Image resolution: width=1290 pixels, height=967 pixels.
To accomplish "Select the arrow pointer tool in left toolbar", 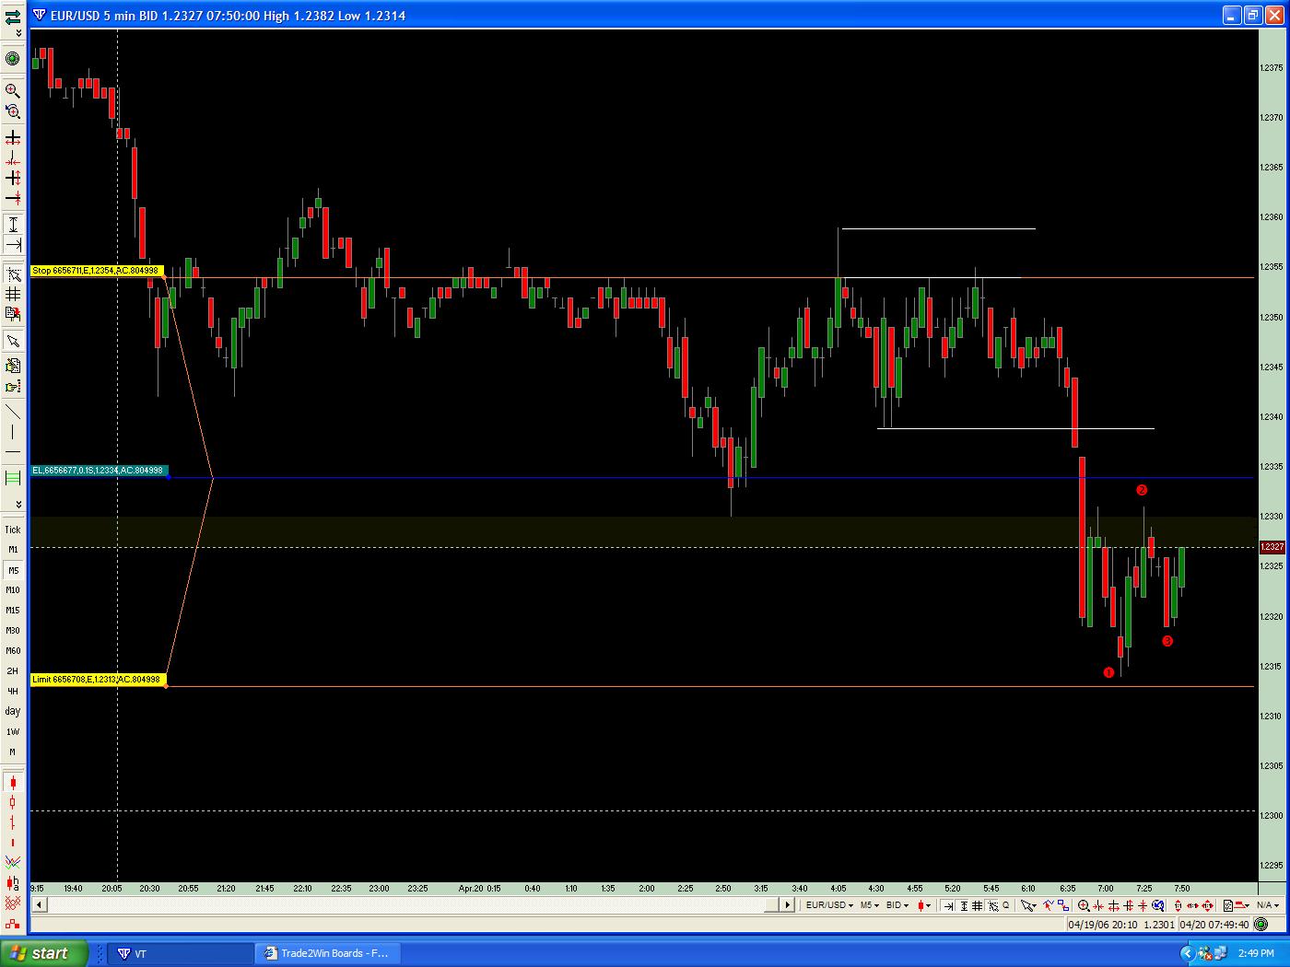I will click(13, 341).
